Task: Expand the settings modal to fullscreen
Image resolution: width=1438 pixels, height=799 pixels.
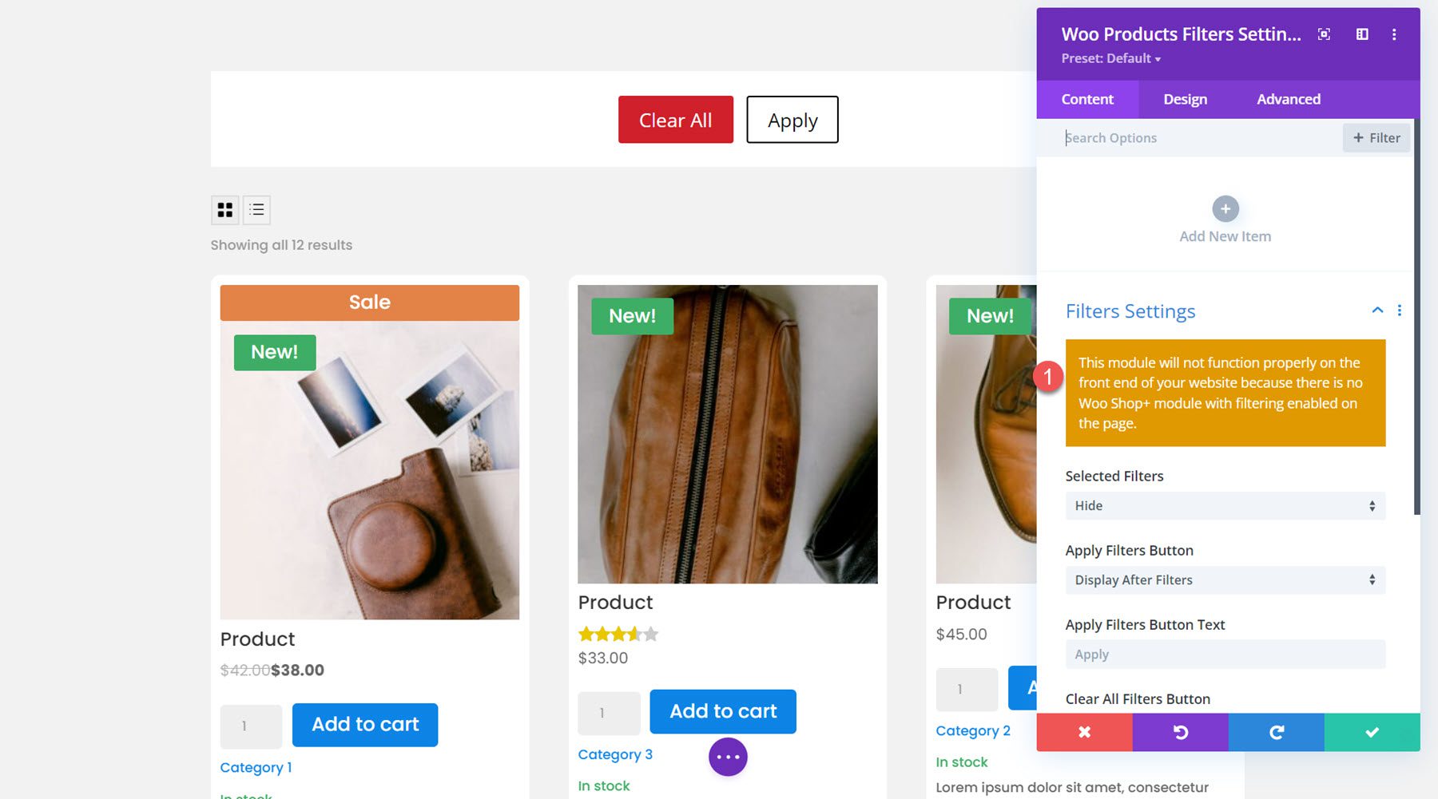Action: click(1324, 34)
